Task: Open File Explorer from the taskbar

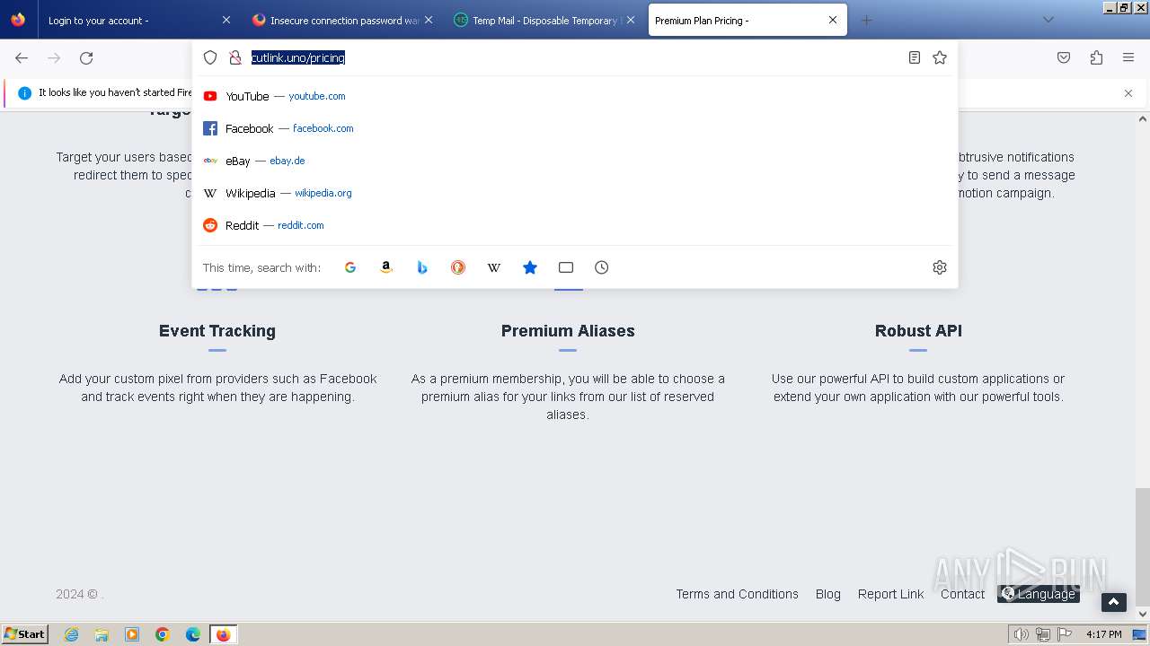Action: (x=102, y=634)
